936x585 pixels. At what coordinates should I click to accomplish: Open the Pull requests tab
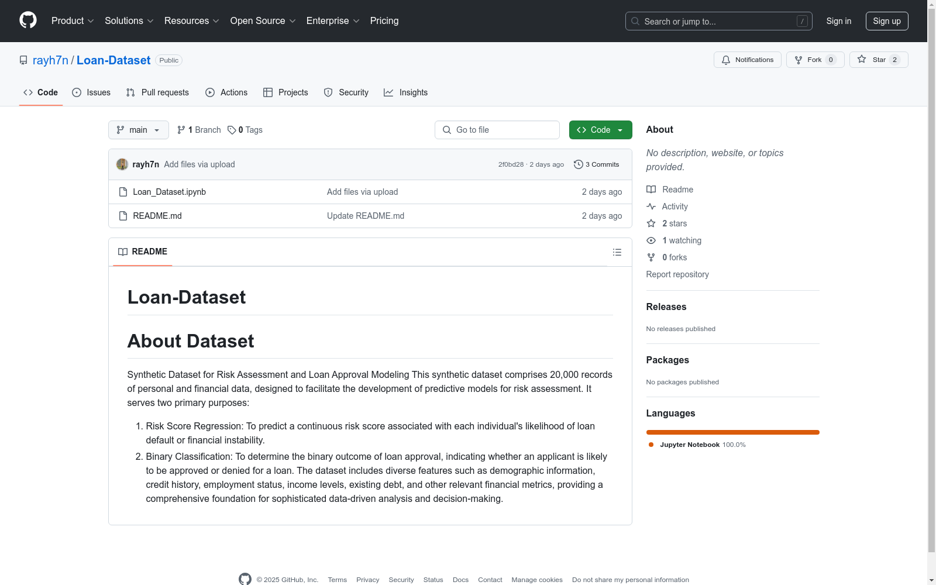(x=157, y=92)
